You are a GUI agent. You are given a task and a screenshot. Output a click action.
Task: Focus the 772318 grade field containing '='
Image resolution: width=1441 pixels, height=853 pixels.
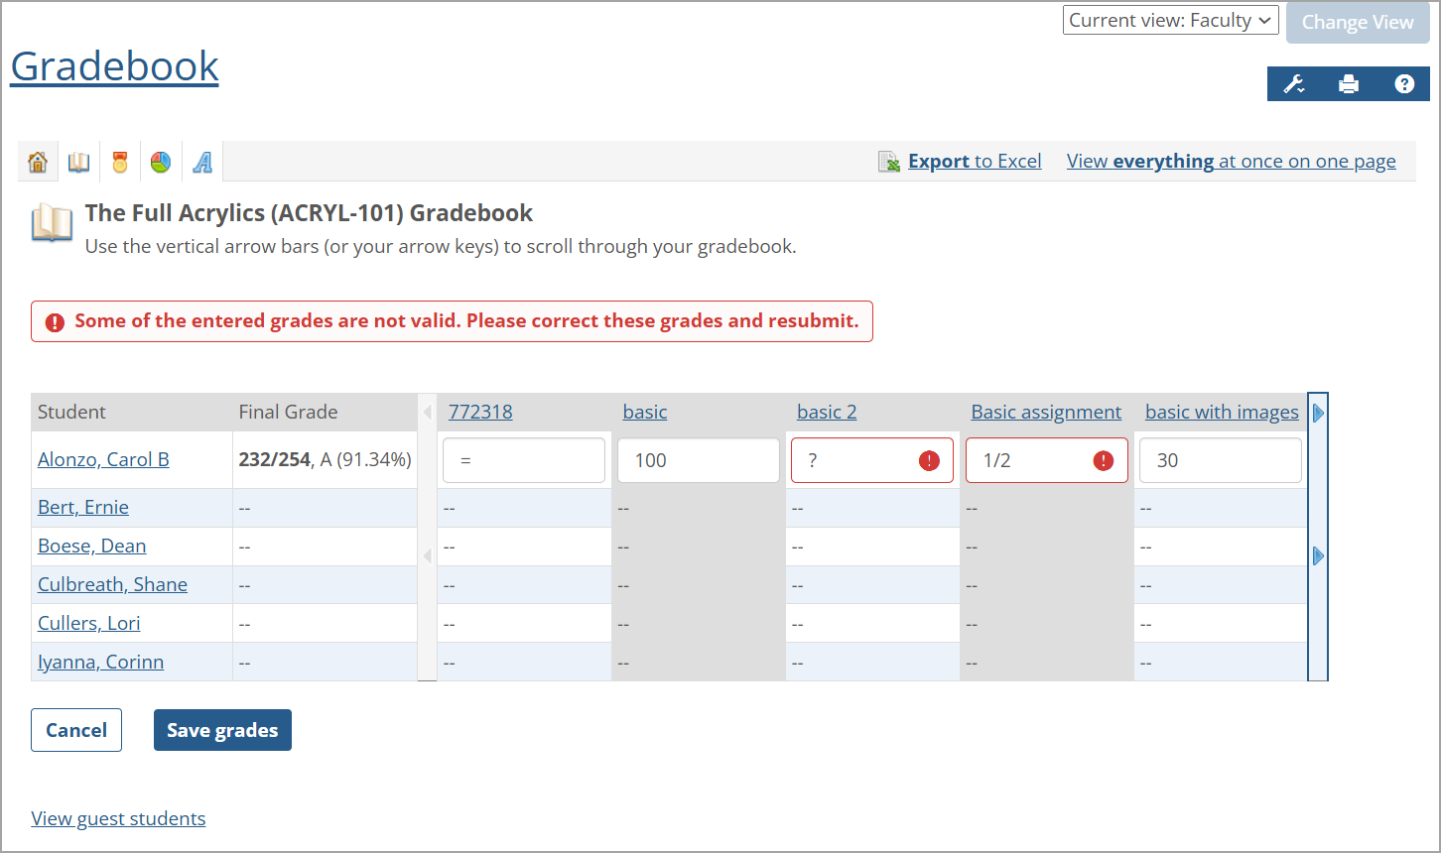(524, 460)
